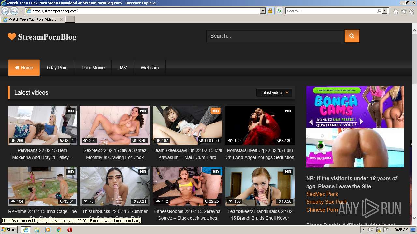Screen dimensions: 417x234
Task: Go back with the browser Back arrow
Action: pyautogui.click(x=5, y=11)
